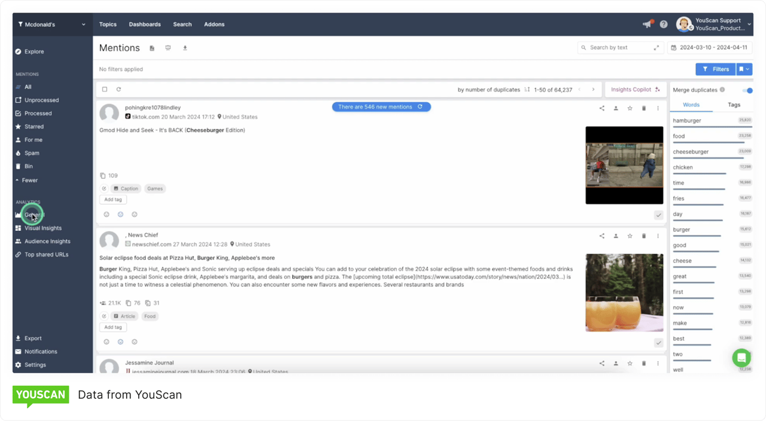Open the green chat support bubble
This screenshot has height=421, width=766.
click(741, 358)
